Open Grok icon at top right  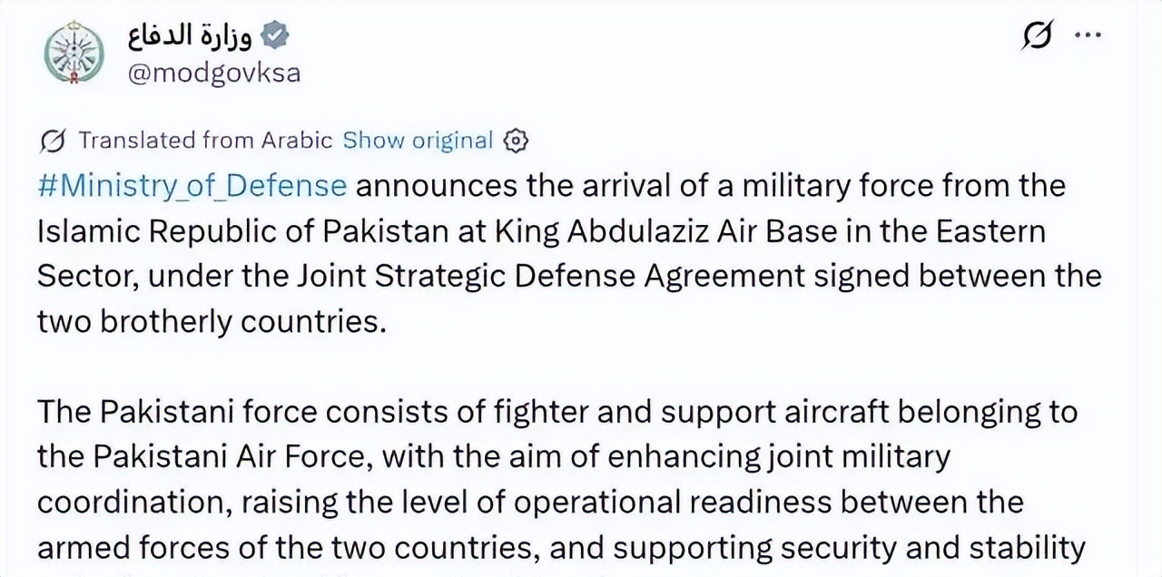coord(1036,35)
